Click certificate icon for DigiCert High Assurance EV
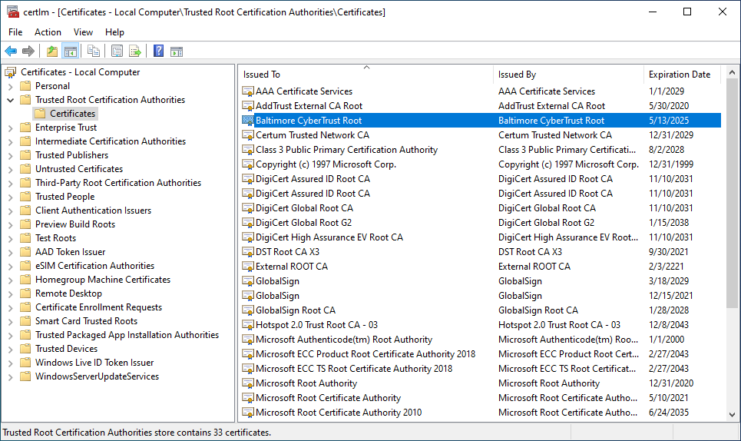The image size is (741, 441). [247, 237]
